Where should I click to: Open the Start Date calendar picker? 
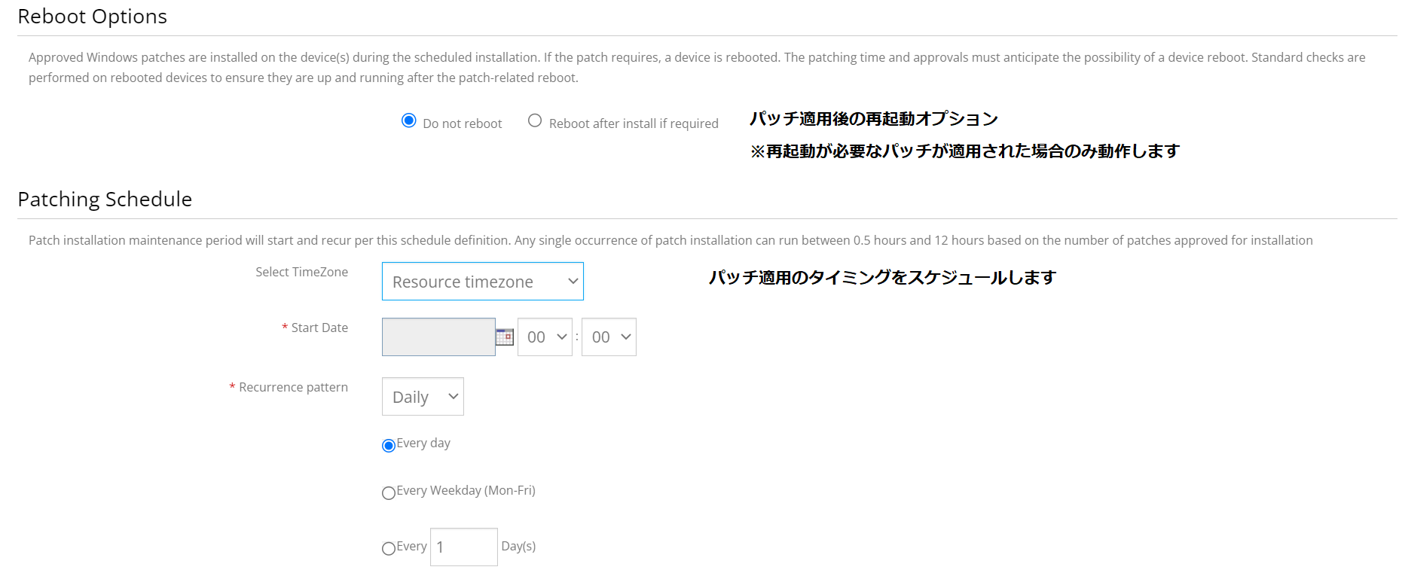coord(505,337)
